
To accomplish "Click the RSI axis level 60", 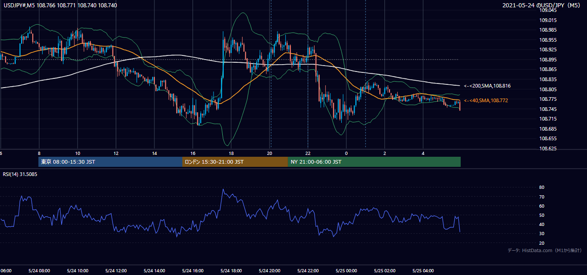I will (x=542, y=206).
